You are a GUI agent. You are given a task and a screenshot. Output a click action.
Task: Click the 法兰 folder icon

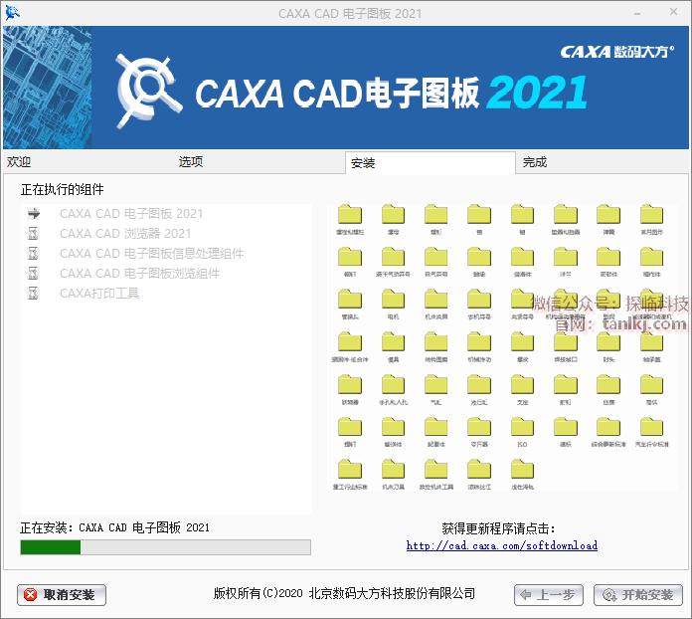566,257
